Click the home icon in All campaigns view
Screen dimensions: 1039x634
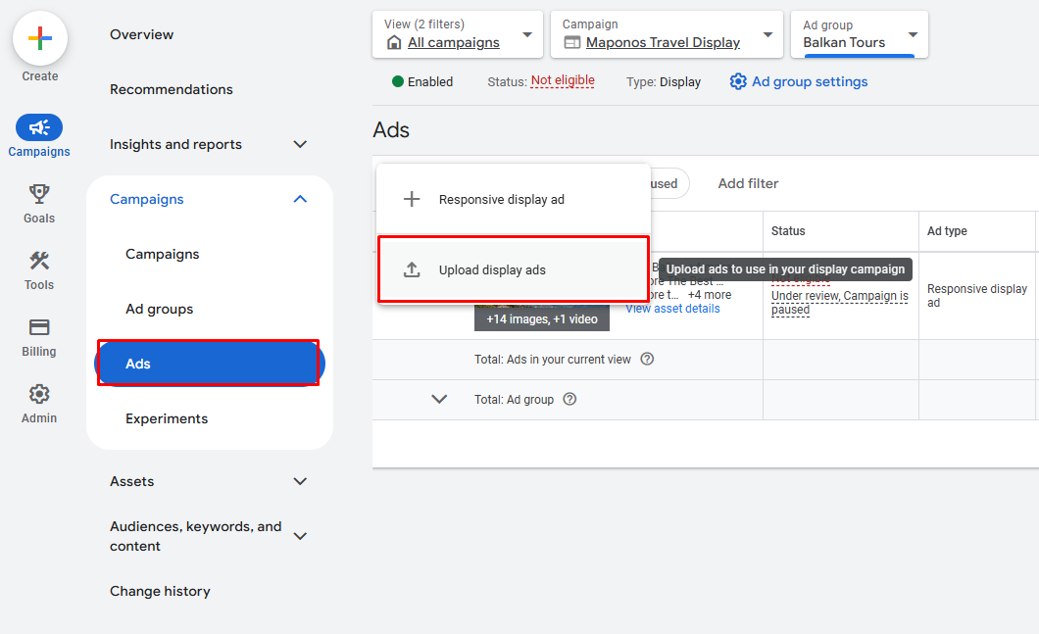394,42
